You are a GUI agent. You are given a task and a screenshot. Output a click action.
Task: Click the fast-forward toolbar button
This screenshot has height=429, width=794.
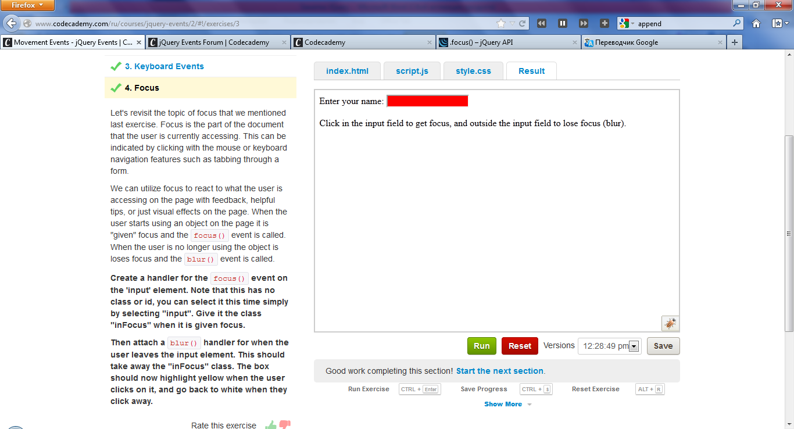(584, 23)
